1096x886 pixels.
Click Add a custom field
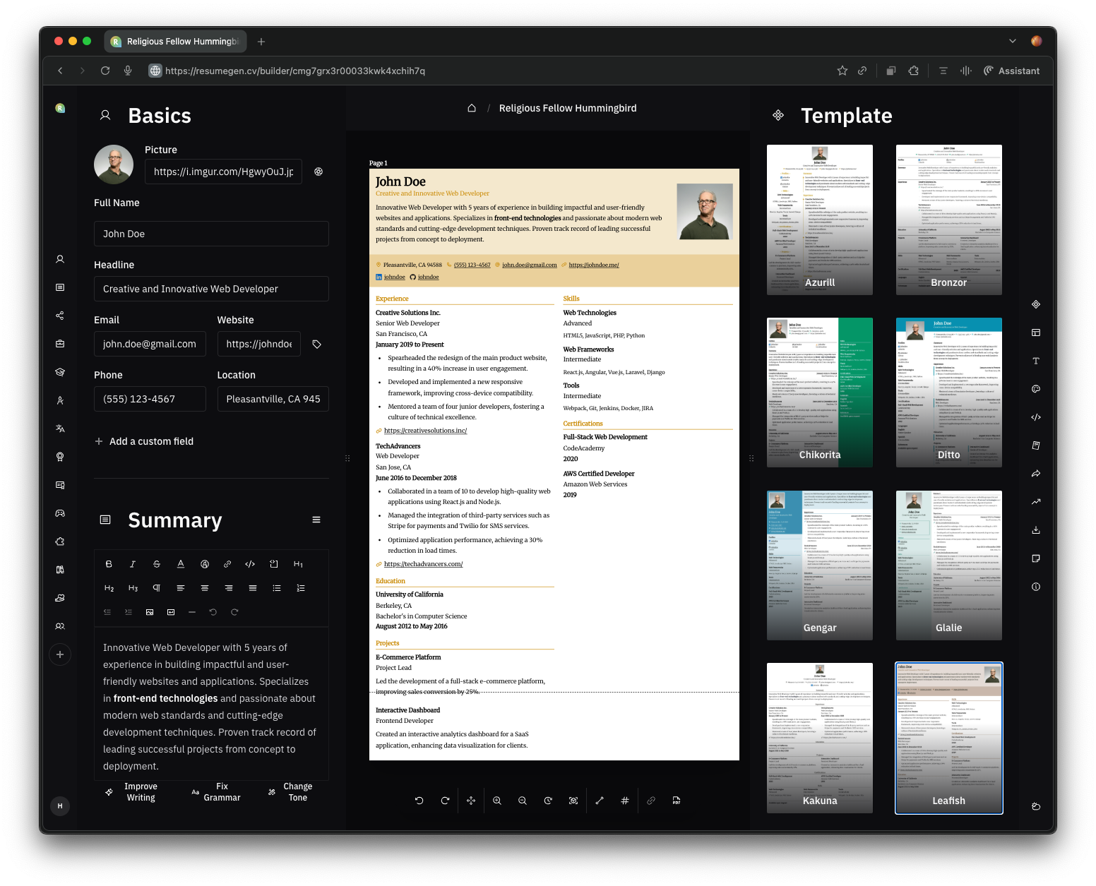pos(144,441)
